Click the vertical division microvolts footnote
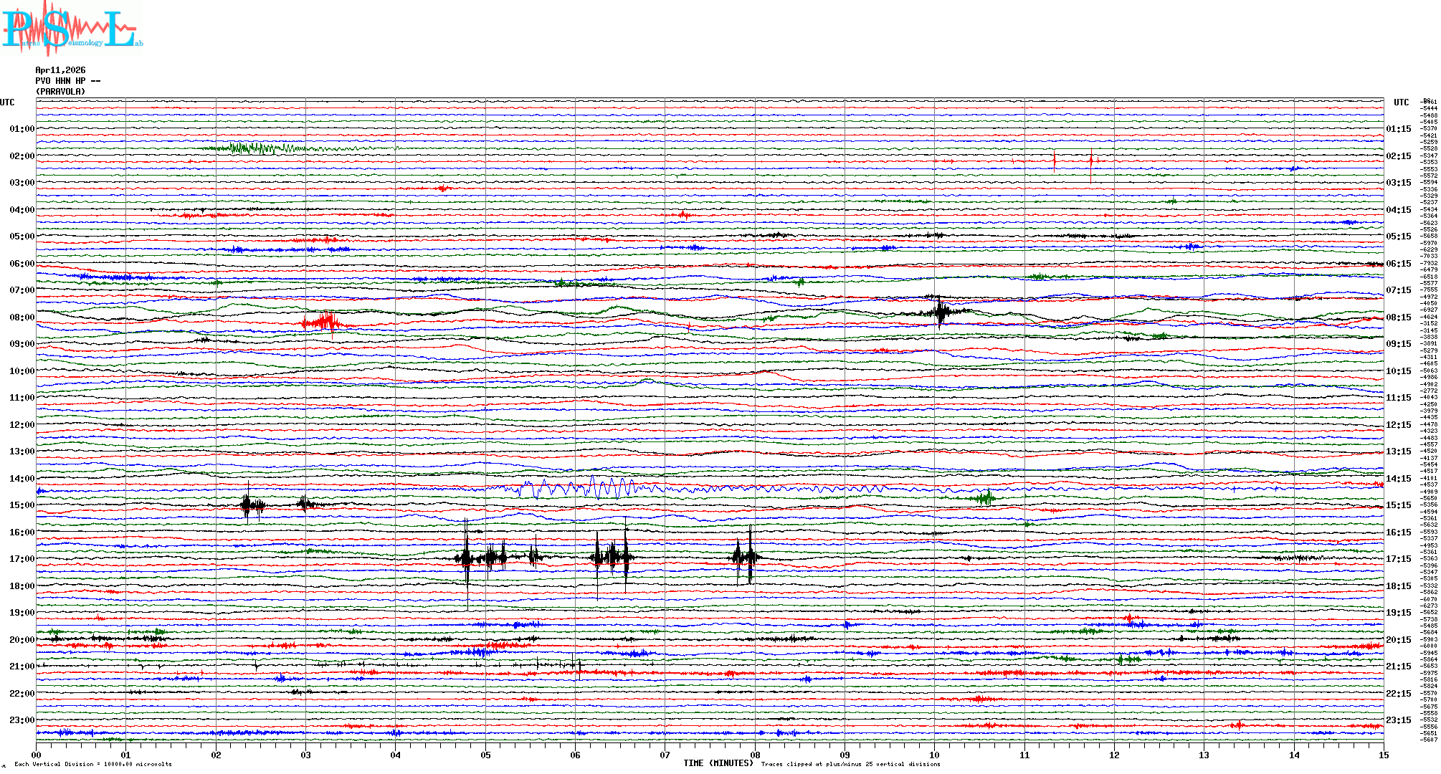This screenshot has height=774, width=1441. [x=93, y=764]
